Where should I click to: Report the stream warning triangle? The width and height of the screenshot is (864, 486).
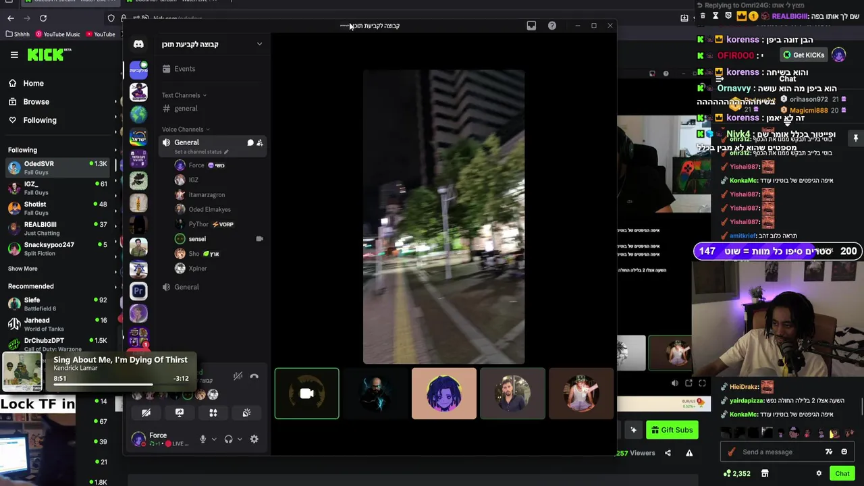689,453
